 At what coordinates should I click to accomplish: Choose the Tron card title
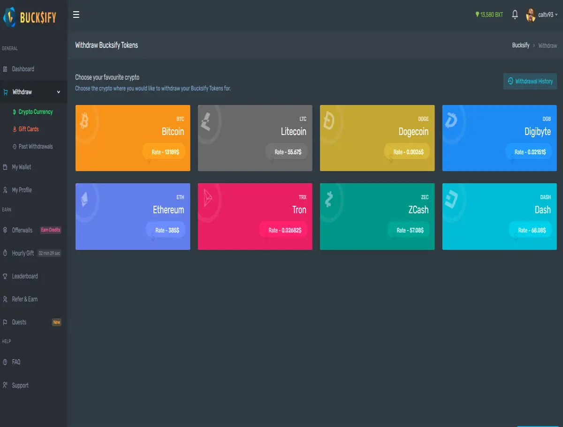click(299, 210)
